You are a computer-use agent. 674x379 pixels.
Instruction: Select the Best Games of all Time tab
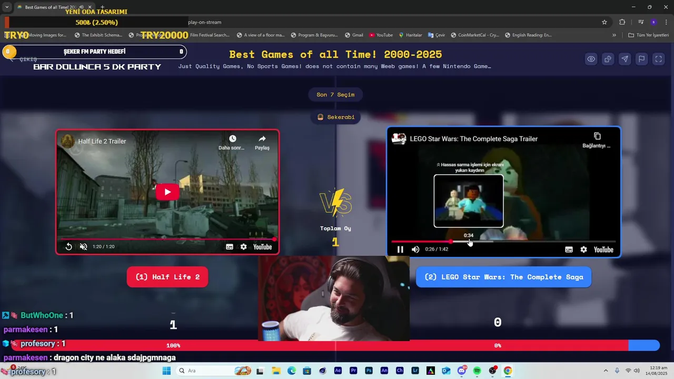(x=54, y=7)
